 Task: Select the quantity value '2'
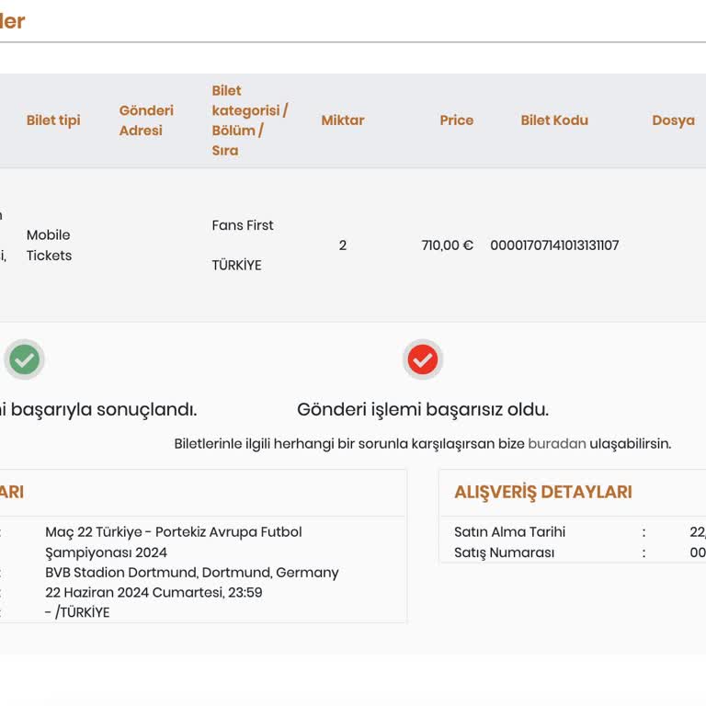tap(343, 245)
